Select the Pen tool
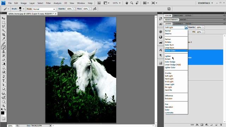 pyautogui.click(x=4, y=77)
